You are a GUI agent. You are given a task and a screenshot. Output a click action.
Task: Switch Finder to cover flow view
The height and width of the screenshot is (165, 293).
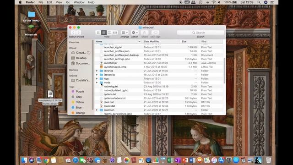tap(115, 33)
